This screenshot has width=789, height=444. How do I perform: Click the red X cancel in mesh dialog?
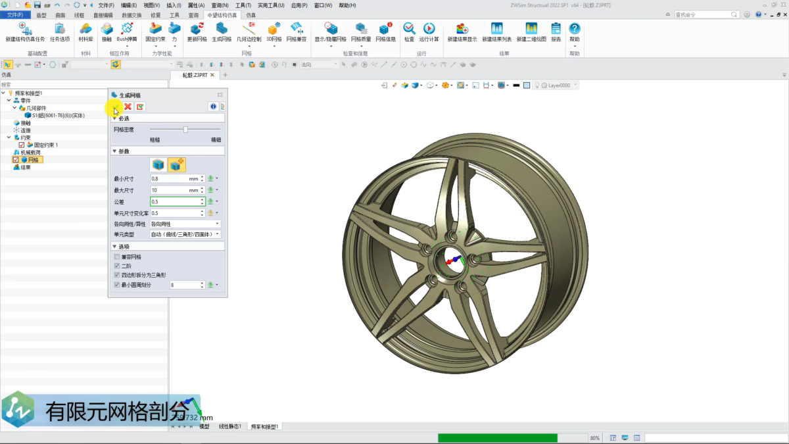click(128, 107)
